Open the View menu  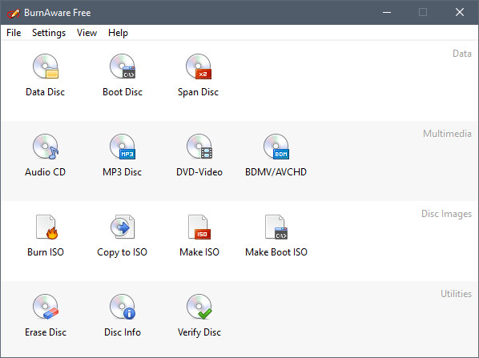87,33
